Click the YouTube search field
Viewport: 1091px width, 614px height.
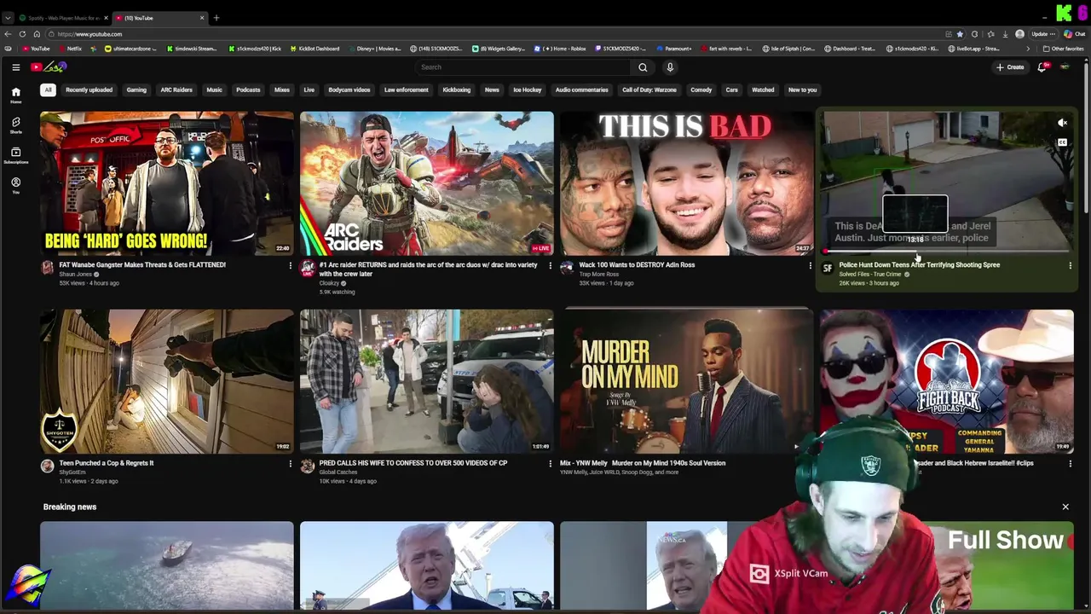pyautogui.click(x=522, y=67)
